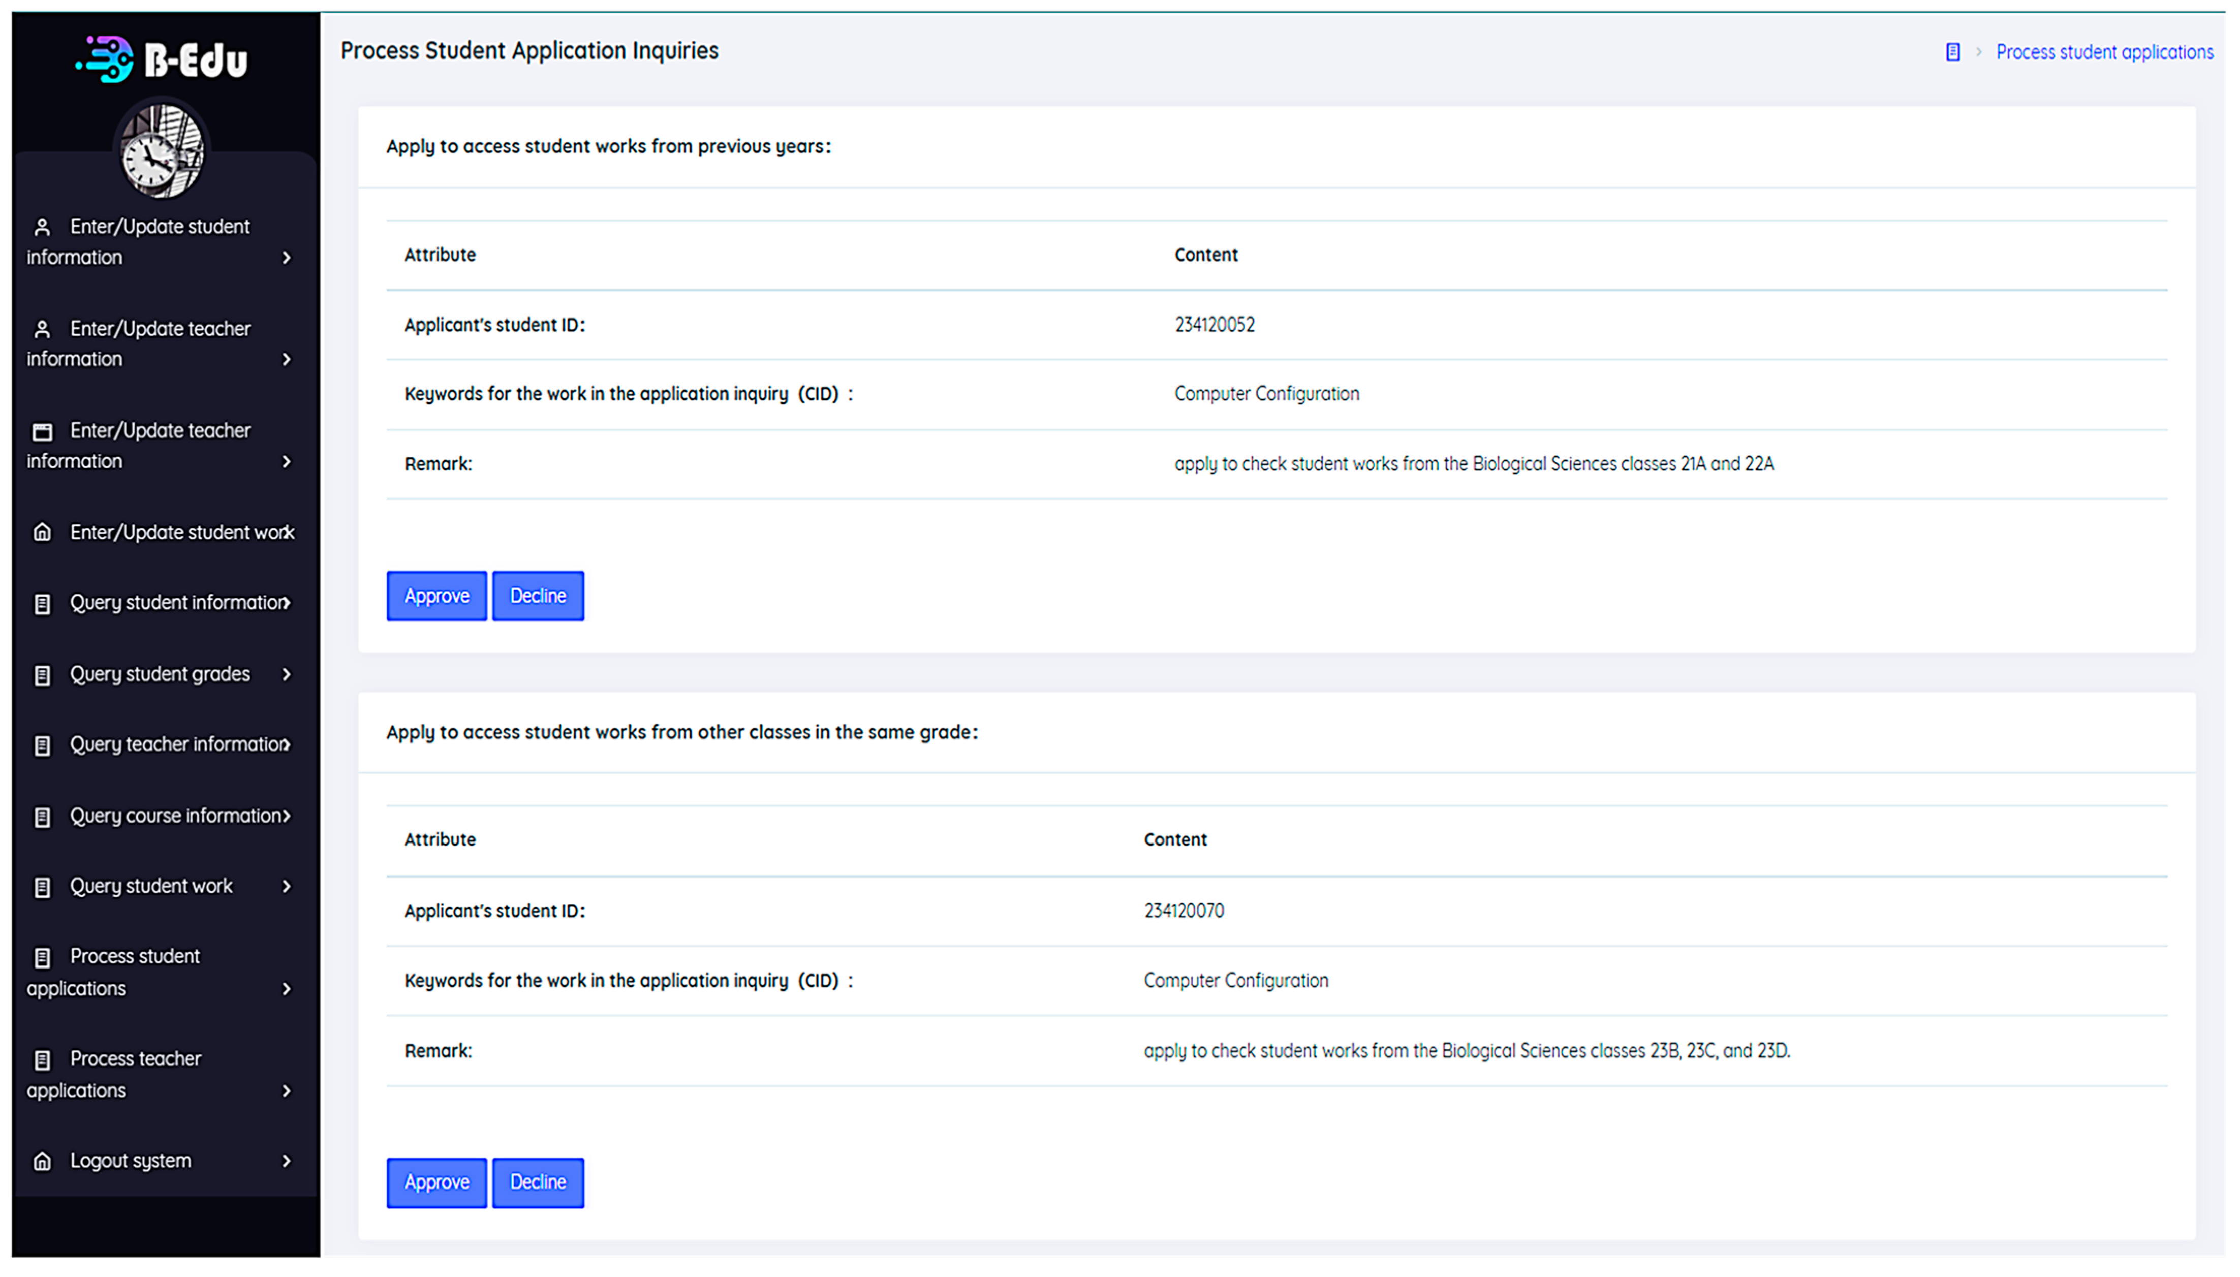Click remark about classes 23B, 23C, and 23D
The width and height of the screenshot is (2240, 1277).
(x=1467, y=1051)
